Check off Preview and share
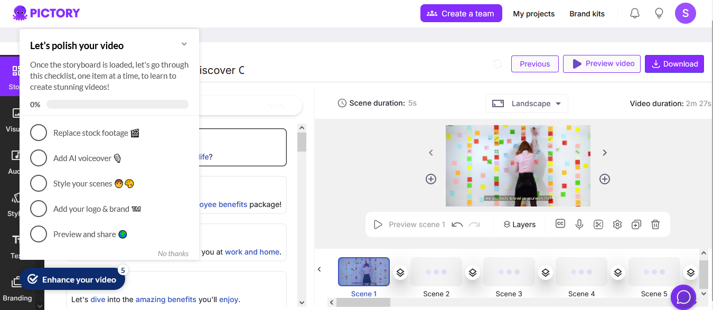 [39, 234]
